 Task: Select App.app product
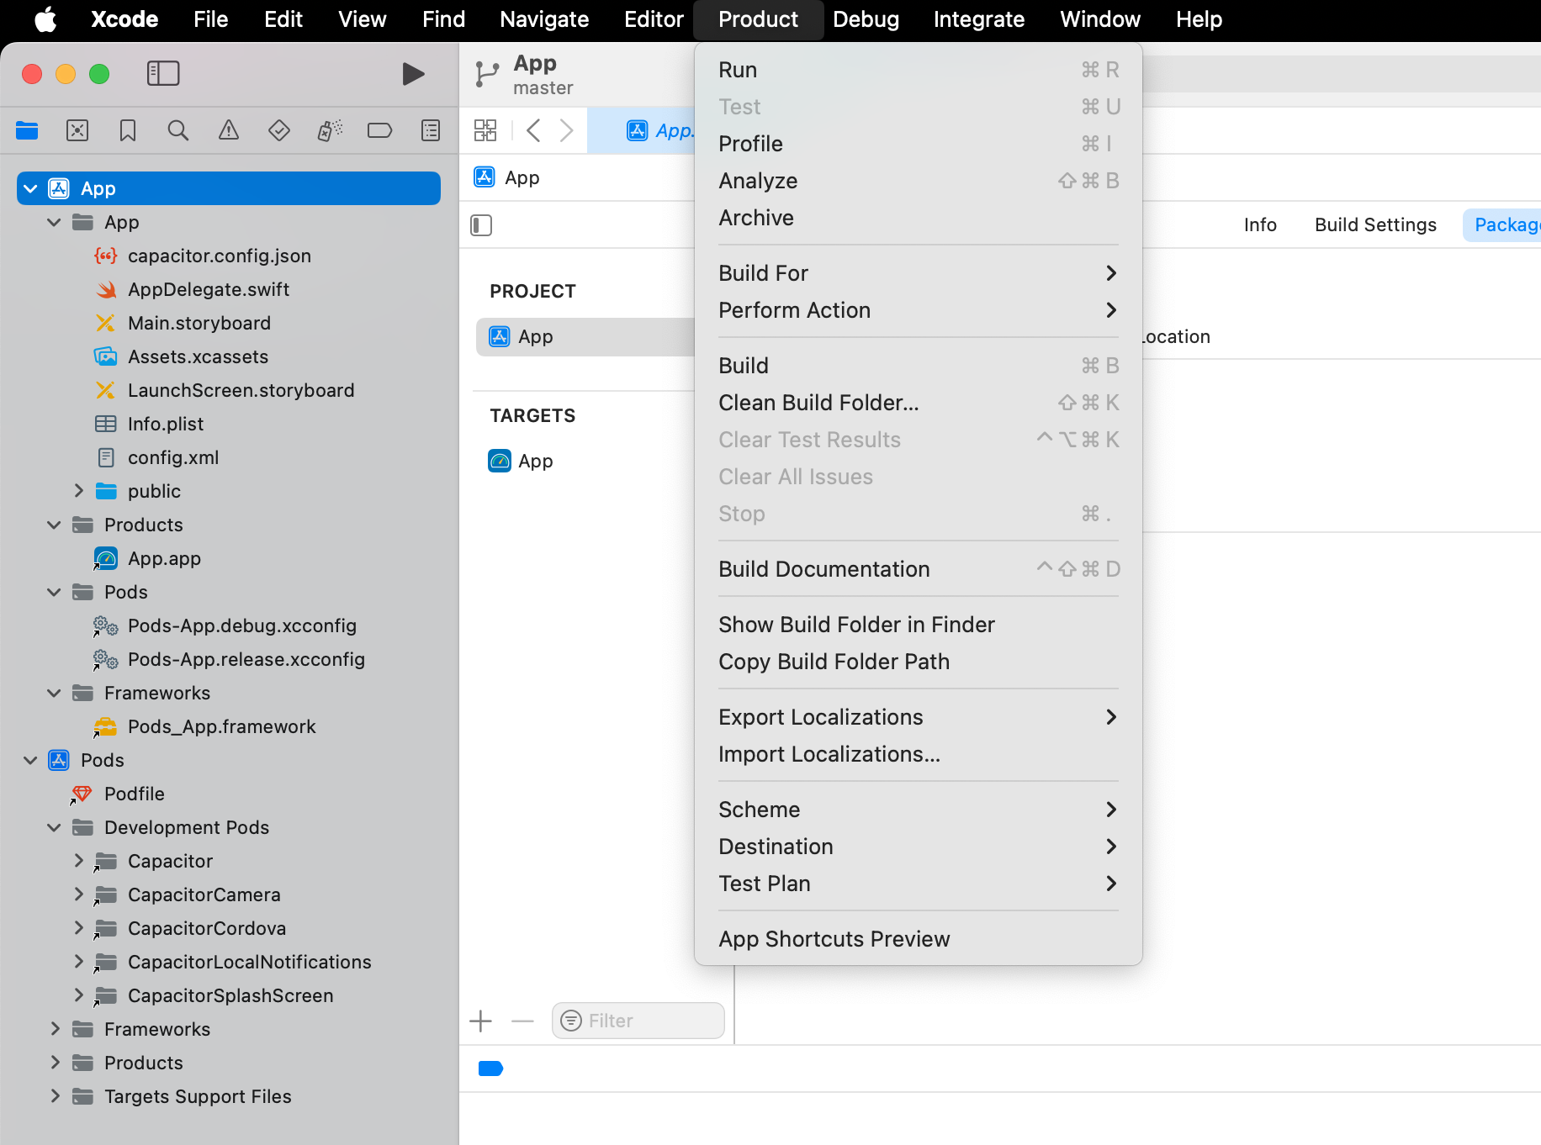coord(165,558)
